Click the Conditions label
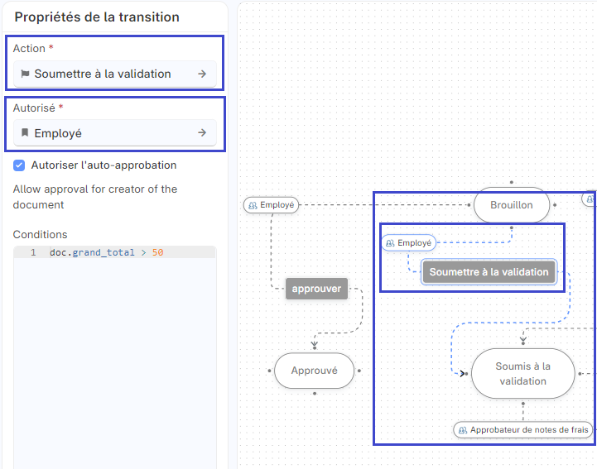The height and width of the screenshot is (469, 597). click(40, 234)
